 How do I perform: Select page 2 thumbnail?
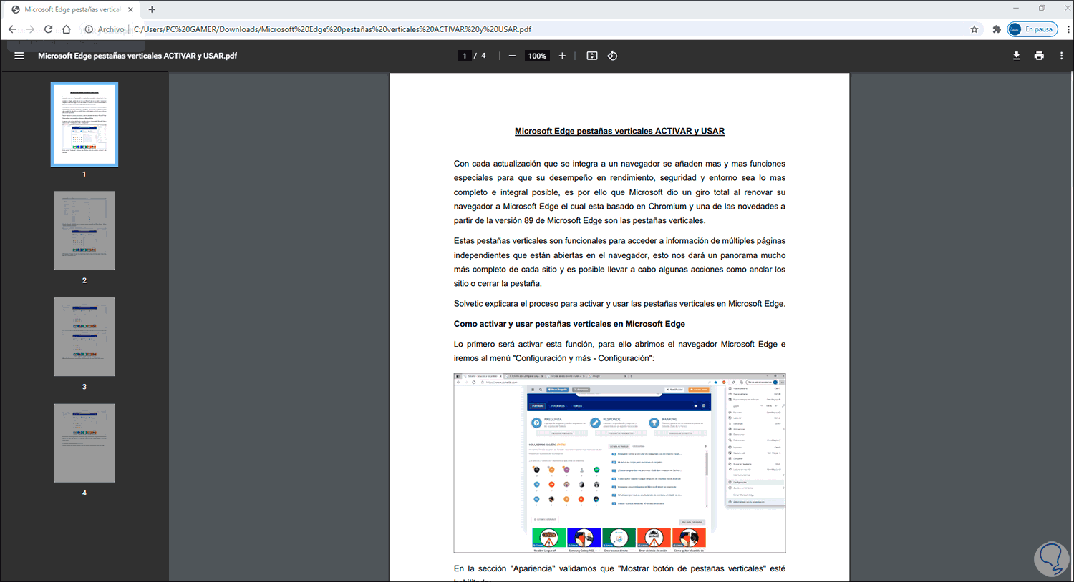coord(84,230)
